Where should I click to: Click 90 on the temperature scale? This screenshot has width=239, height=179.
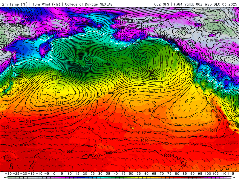192,174
